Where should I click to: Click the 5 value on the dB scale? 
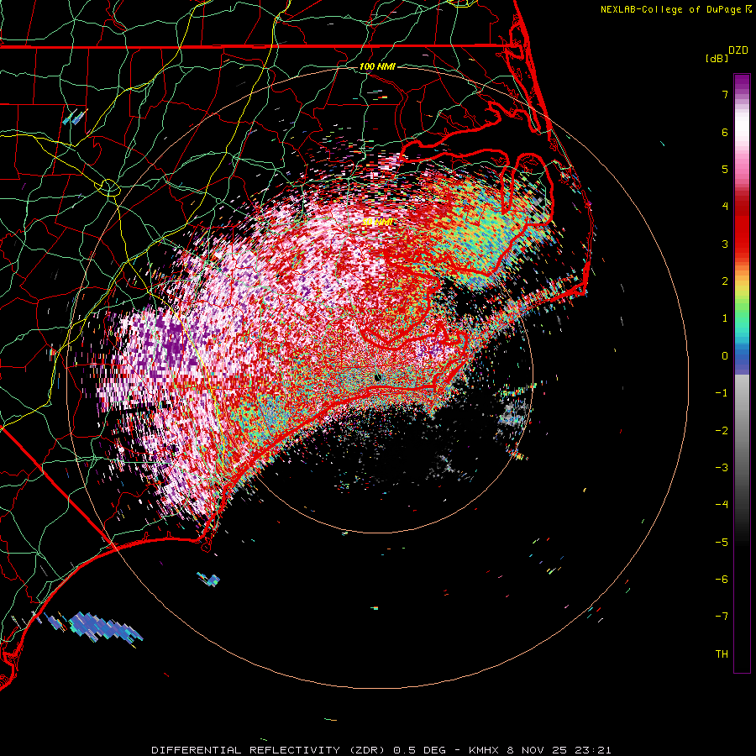pos(725,169)
